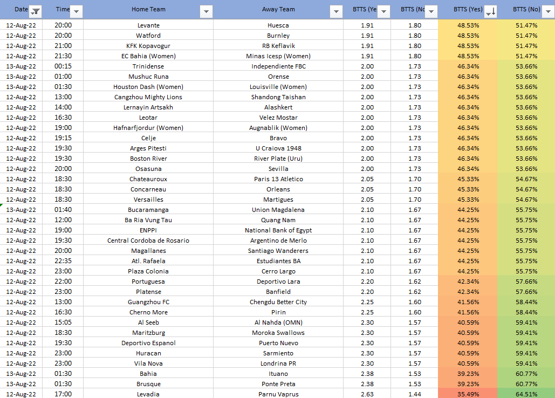Image resolution: width=555 pixels, height=398 pixels.
Task: Select the Celje cell
Action: (148, 138)
